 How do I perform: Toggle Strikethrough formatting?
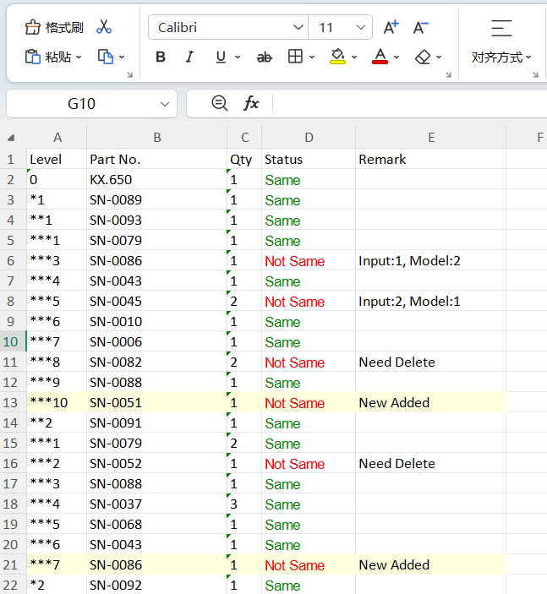point(265,57)
